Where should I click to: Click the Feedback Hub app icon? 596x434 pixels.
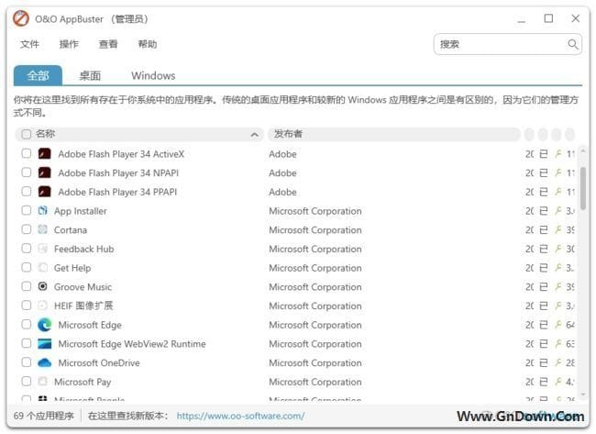coord(42,249)
